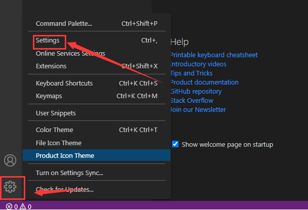The width and height of the screenshot is (308, 210).
Task: Select Settings in the menu
Action: click(48, 40)
